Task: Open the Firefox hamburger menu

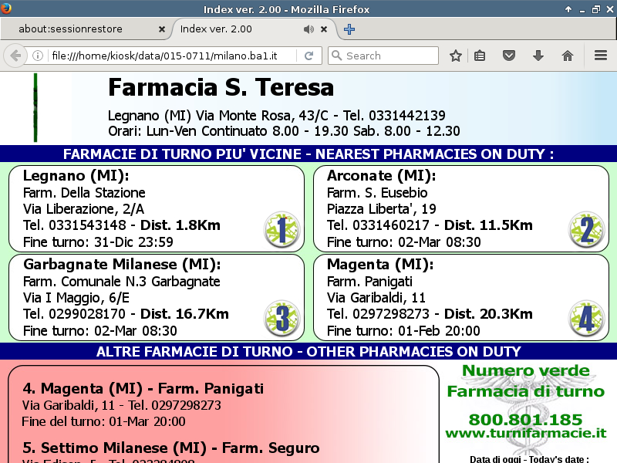Action: click(x=601, y=56)
